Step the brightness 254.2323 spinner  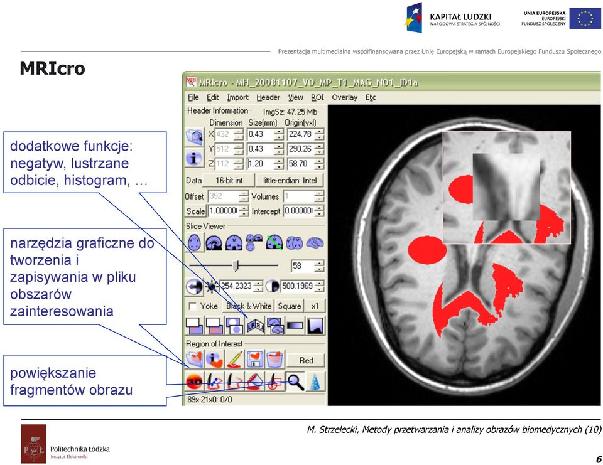(258, 286)
